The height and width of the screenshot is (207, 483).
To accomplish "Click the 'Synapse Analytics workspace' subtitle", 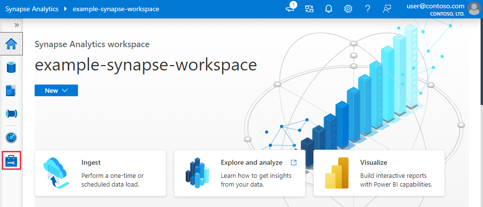I will (x=92, y=44).
